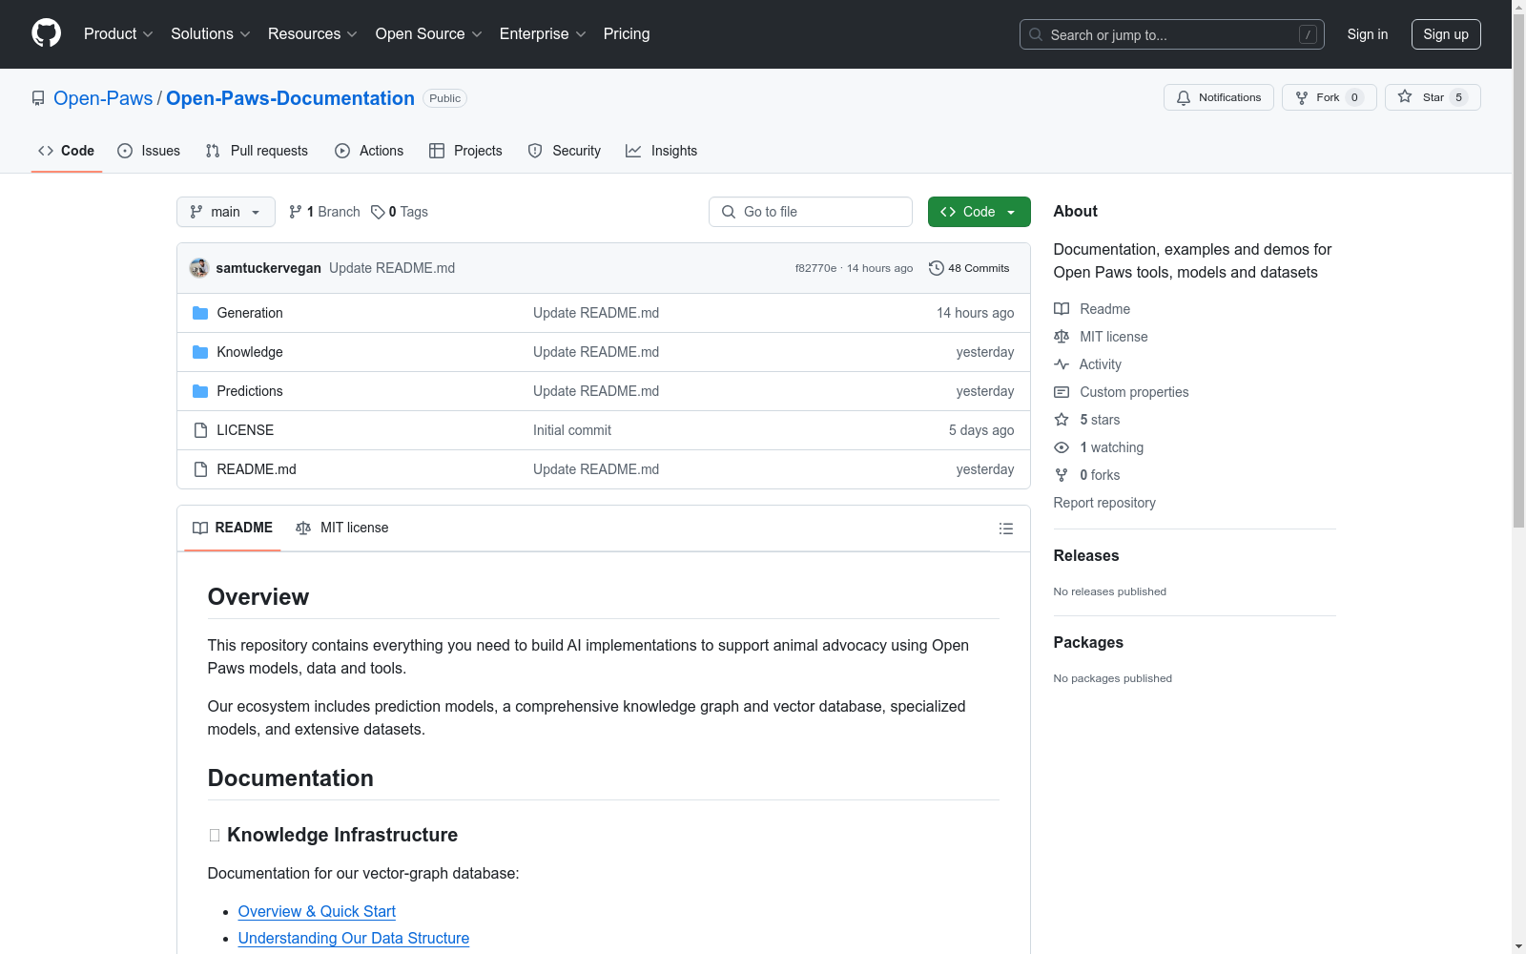Open the Predictions folder icon
This screenshot has height=954, width=1526.
pos(200,391)
